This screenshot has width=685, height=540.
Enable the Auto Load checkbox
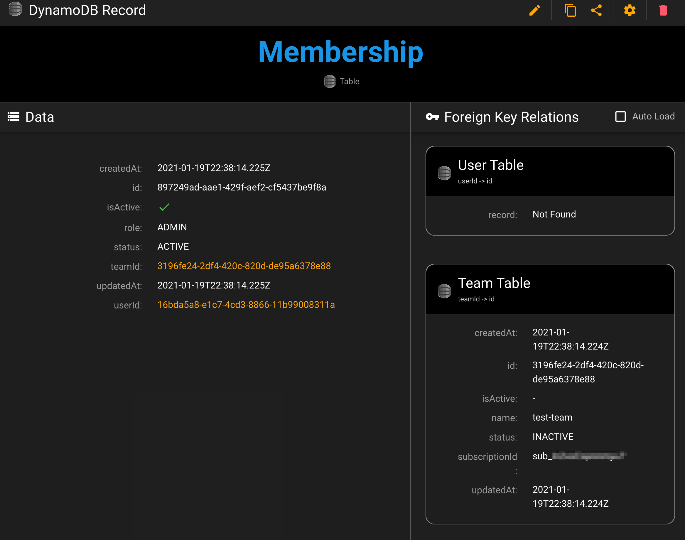coord(620,116)
